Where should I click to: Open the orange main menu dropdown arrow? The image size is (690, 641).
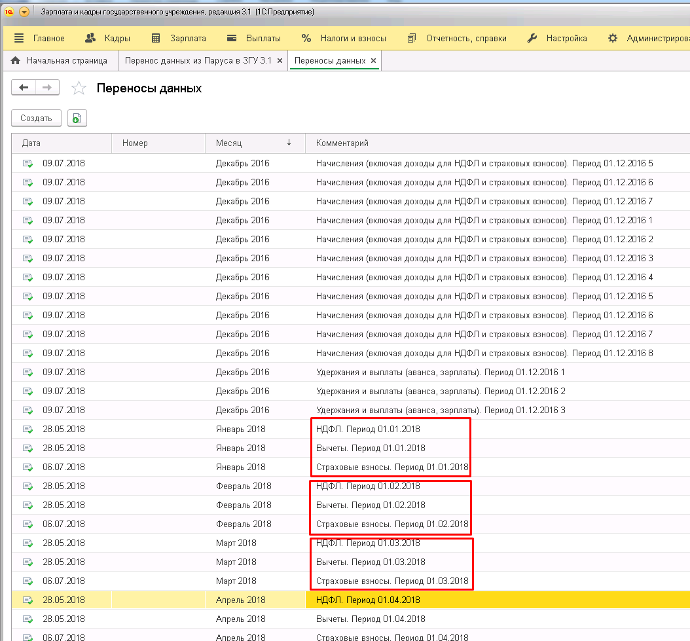[x=25, y=12]
